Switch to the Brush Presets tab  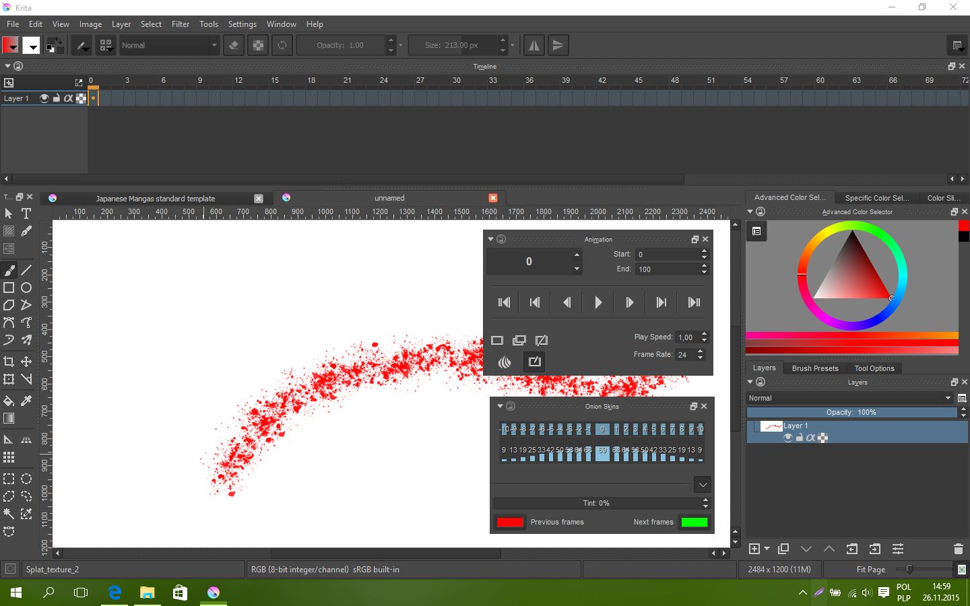815,368
